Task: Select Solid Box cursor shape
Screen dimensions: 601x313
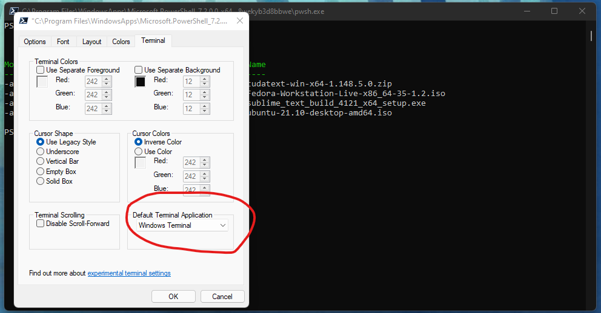Action: (x=40, y=181)
